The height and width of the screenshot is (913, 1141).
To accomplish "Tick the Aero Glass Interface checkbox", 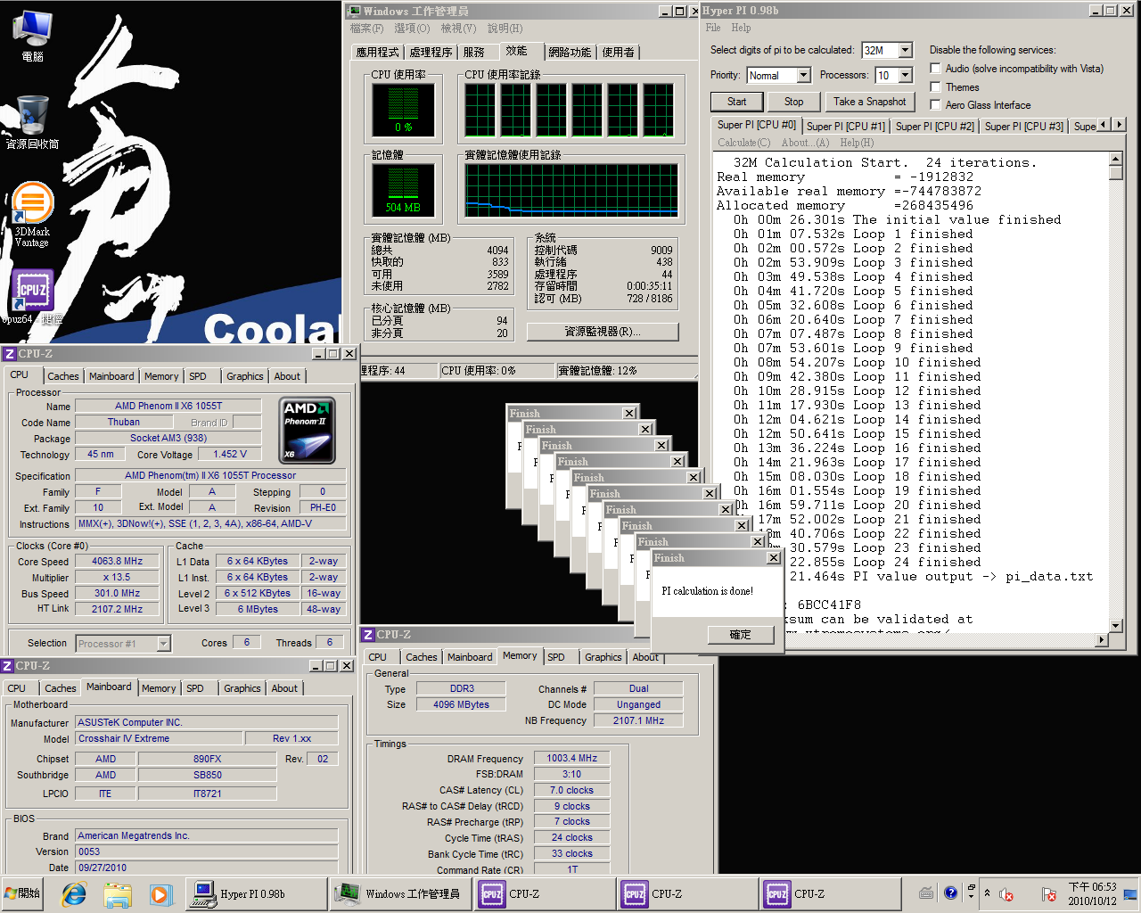I will click(935, 104).
